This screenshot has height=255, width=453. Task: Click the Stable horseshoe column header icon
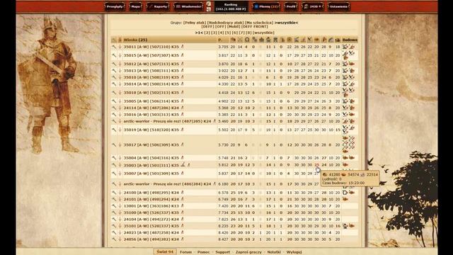tap(247, 40)
